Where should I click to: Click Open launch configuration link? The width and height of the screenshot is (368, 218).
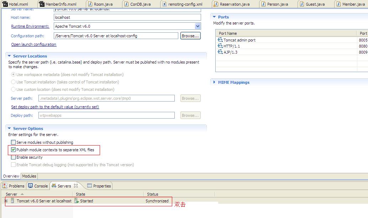pos(33,44)
